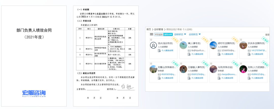Image resolution: width=274 pixels, height=109 pixels.
Task: Tick the checkbox on 博(人事专员) card
Action: 181,39
